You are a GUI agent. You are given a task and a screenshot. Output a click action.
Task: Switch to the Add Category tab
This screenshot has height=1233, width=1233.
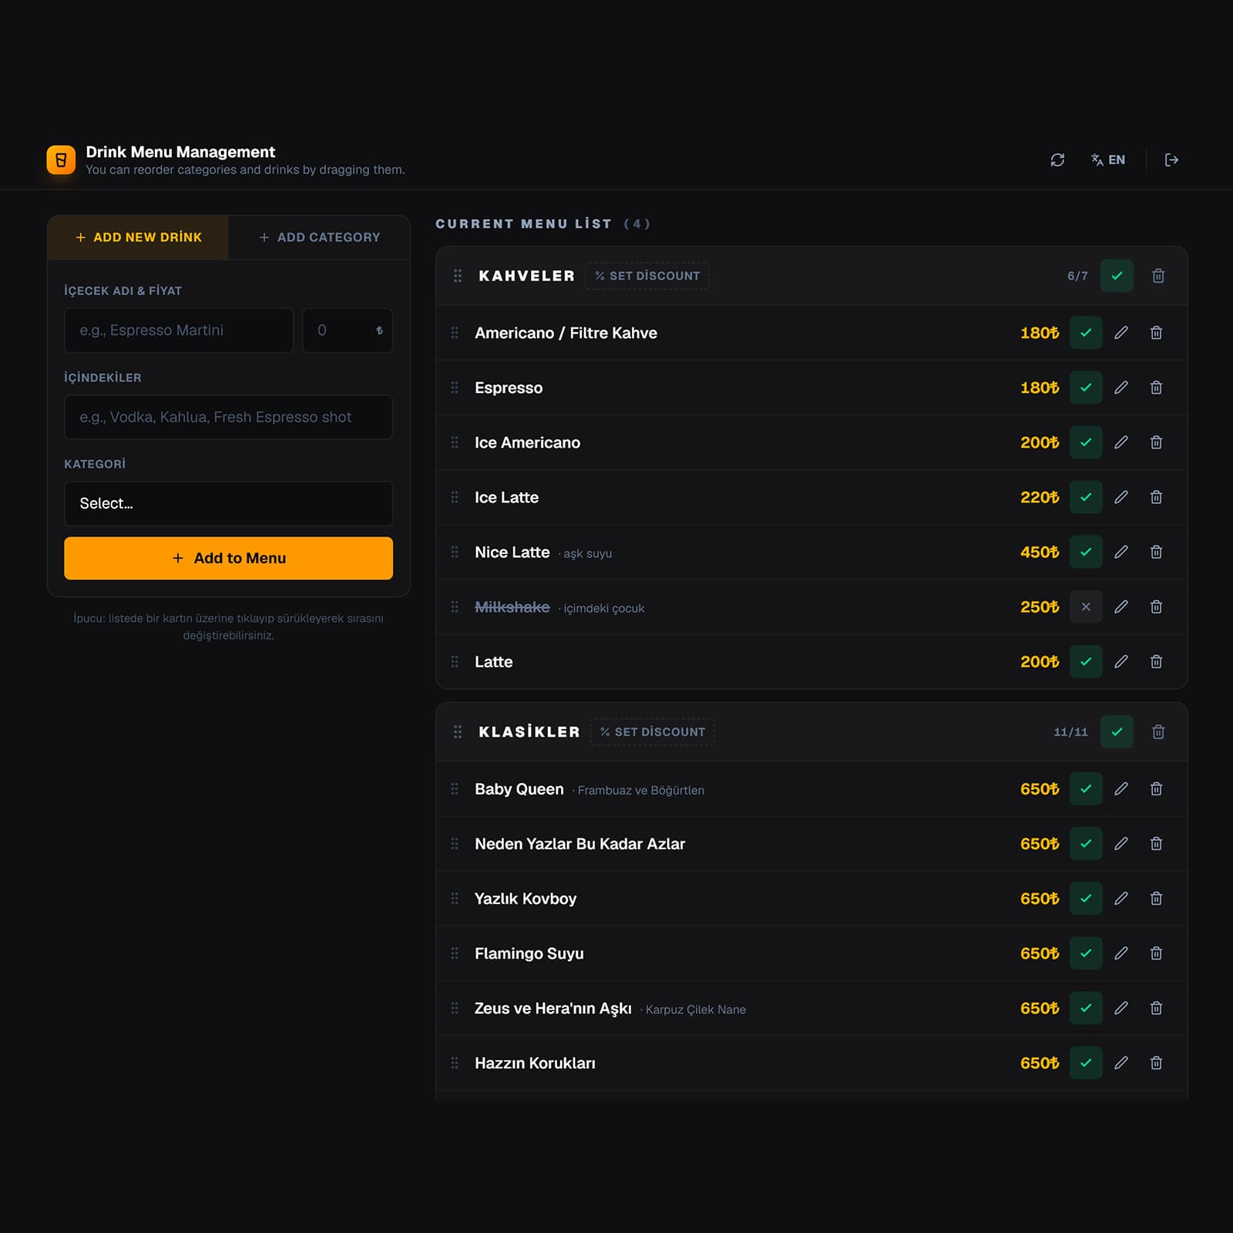(x=319, y=237)
